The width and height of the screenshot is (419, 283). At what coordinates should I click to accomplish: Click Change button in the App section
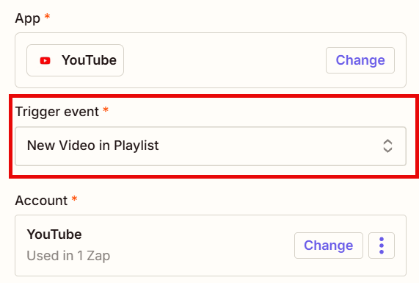(360, 60)
